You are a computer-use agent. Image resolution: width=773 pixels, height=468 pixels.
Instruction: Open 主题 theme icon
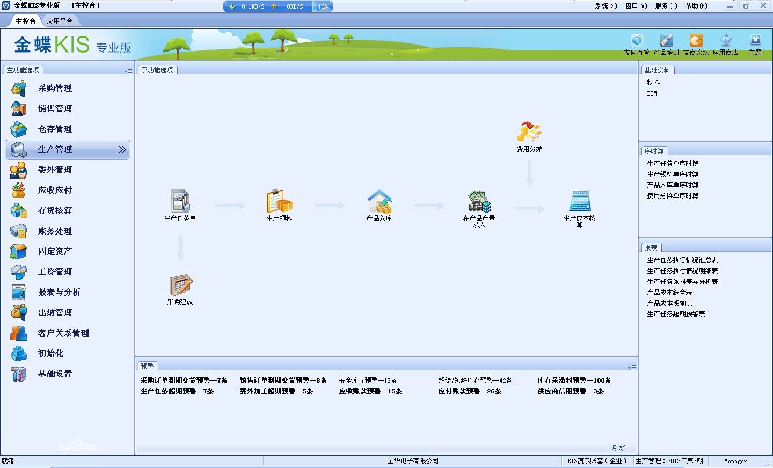(x=755, y=41)
